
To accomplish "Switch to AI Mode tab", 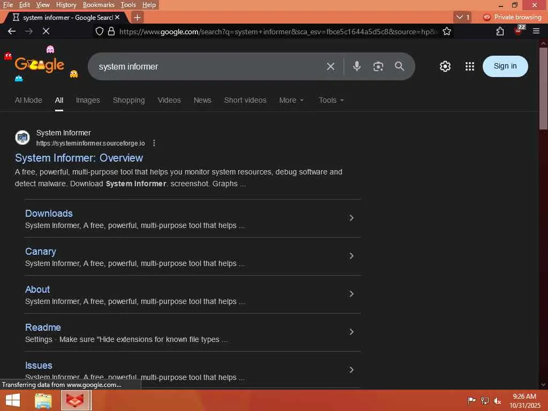I will pos(28,100).
